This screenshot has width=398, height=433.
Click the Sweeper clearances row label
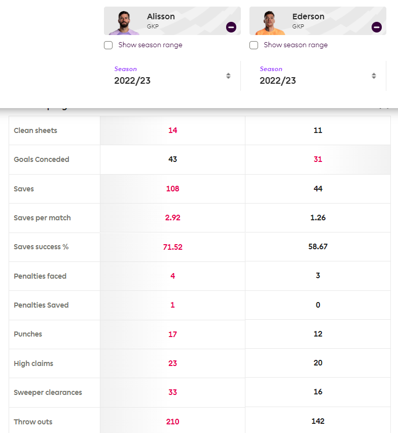48,392
